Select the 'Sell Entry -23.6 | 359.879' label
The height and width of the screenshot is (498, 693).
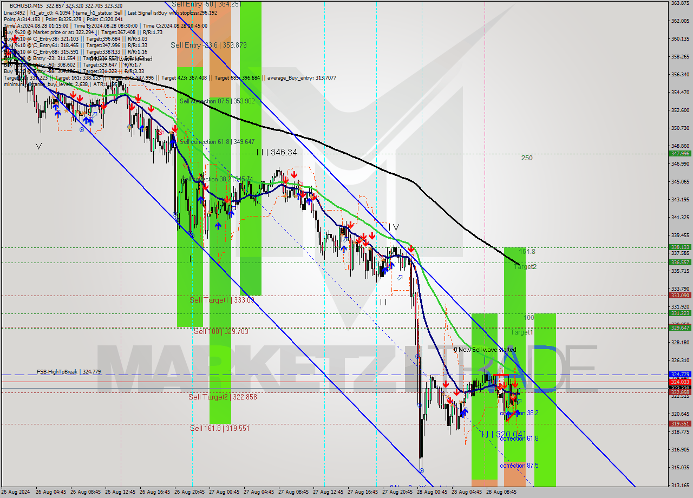[208, 45]
